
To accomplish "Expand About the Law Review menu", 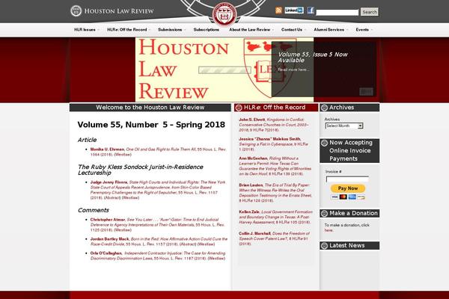I will [251, 30].
